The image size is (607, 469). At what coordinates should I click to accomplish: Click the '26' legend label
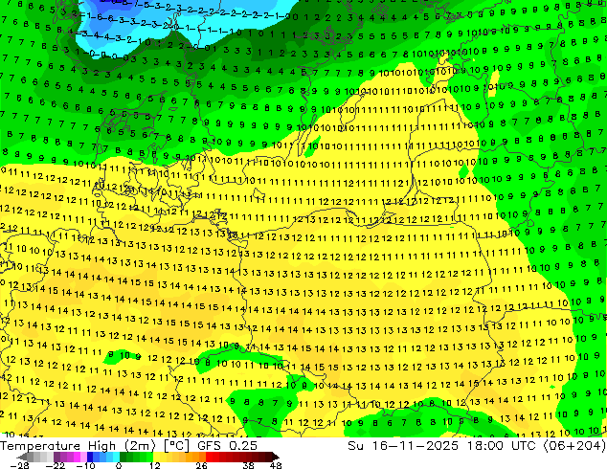201,465
